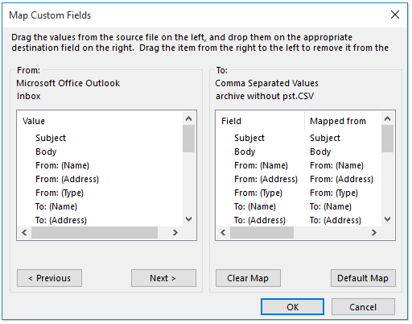
Task: Close the Map Custom Fields dialog
Action: [395, 15]
